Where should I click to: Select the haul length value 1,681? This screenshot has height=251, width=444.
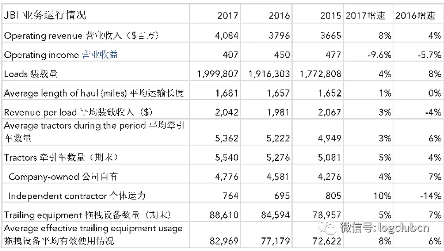pos(227,93)
